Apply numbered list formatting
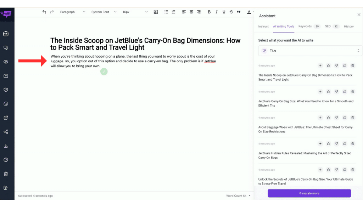The height and width of the screenshot is (205, 363). tap(173, 12)
